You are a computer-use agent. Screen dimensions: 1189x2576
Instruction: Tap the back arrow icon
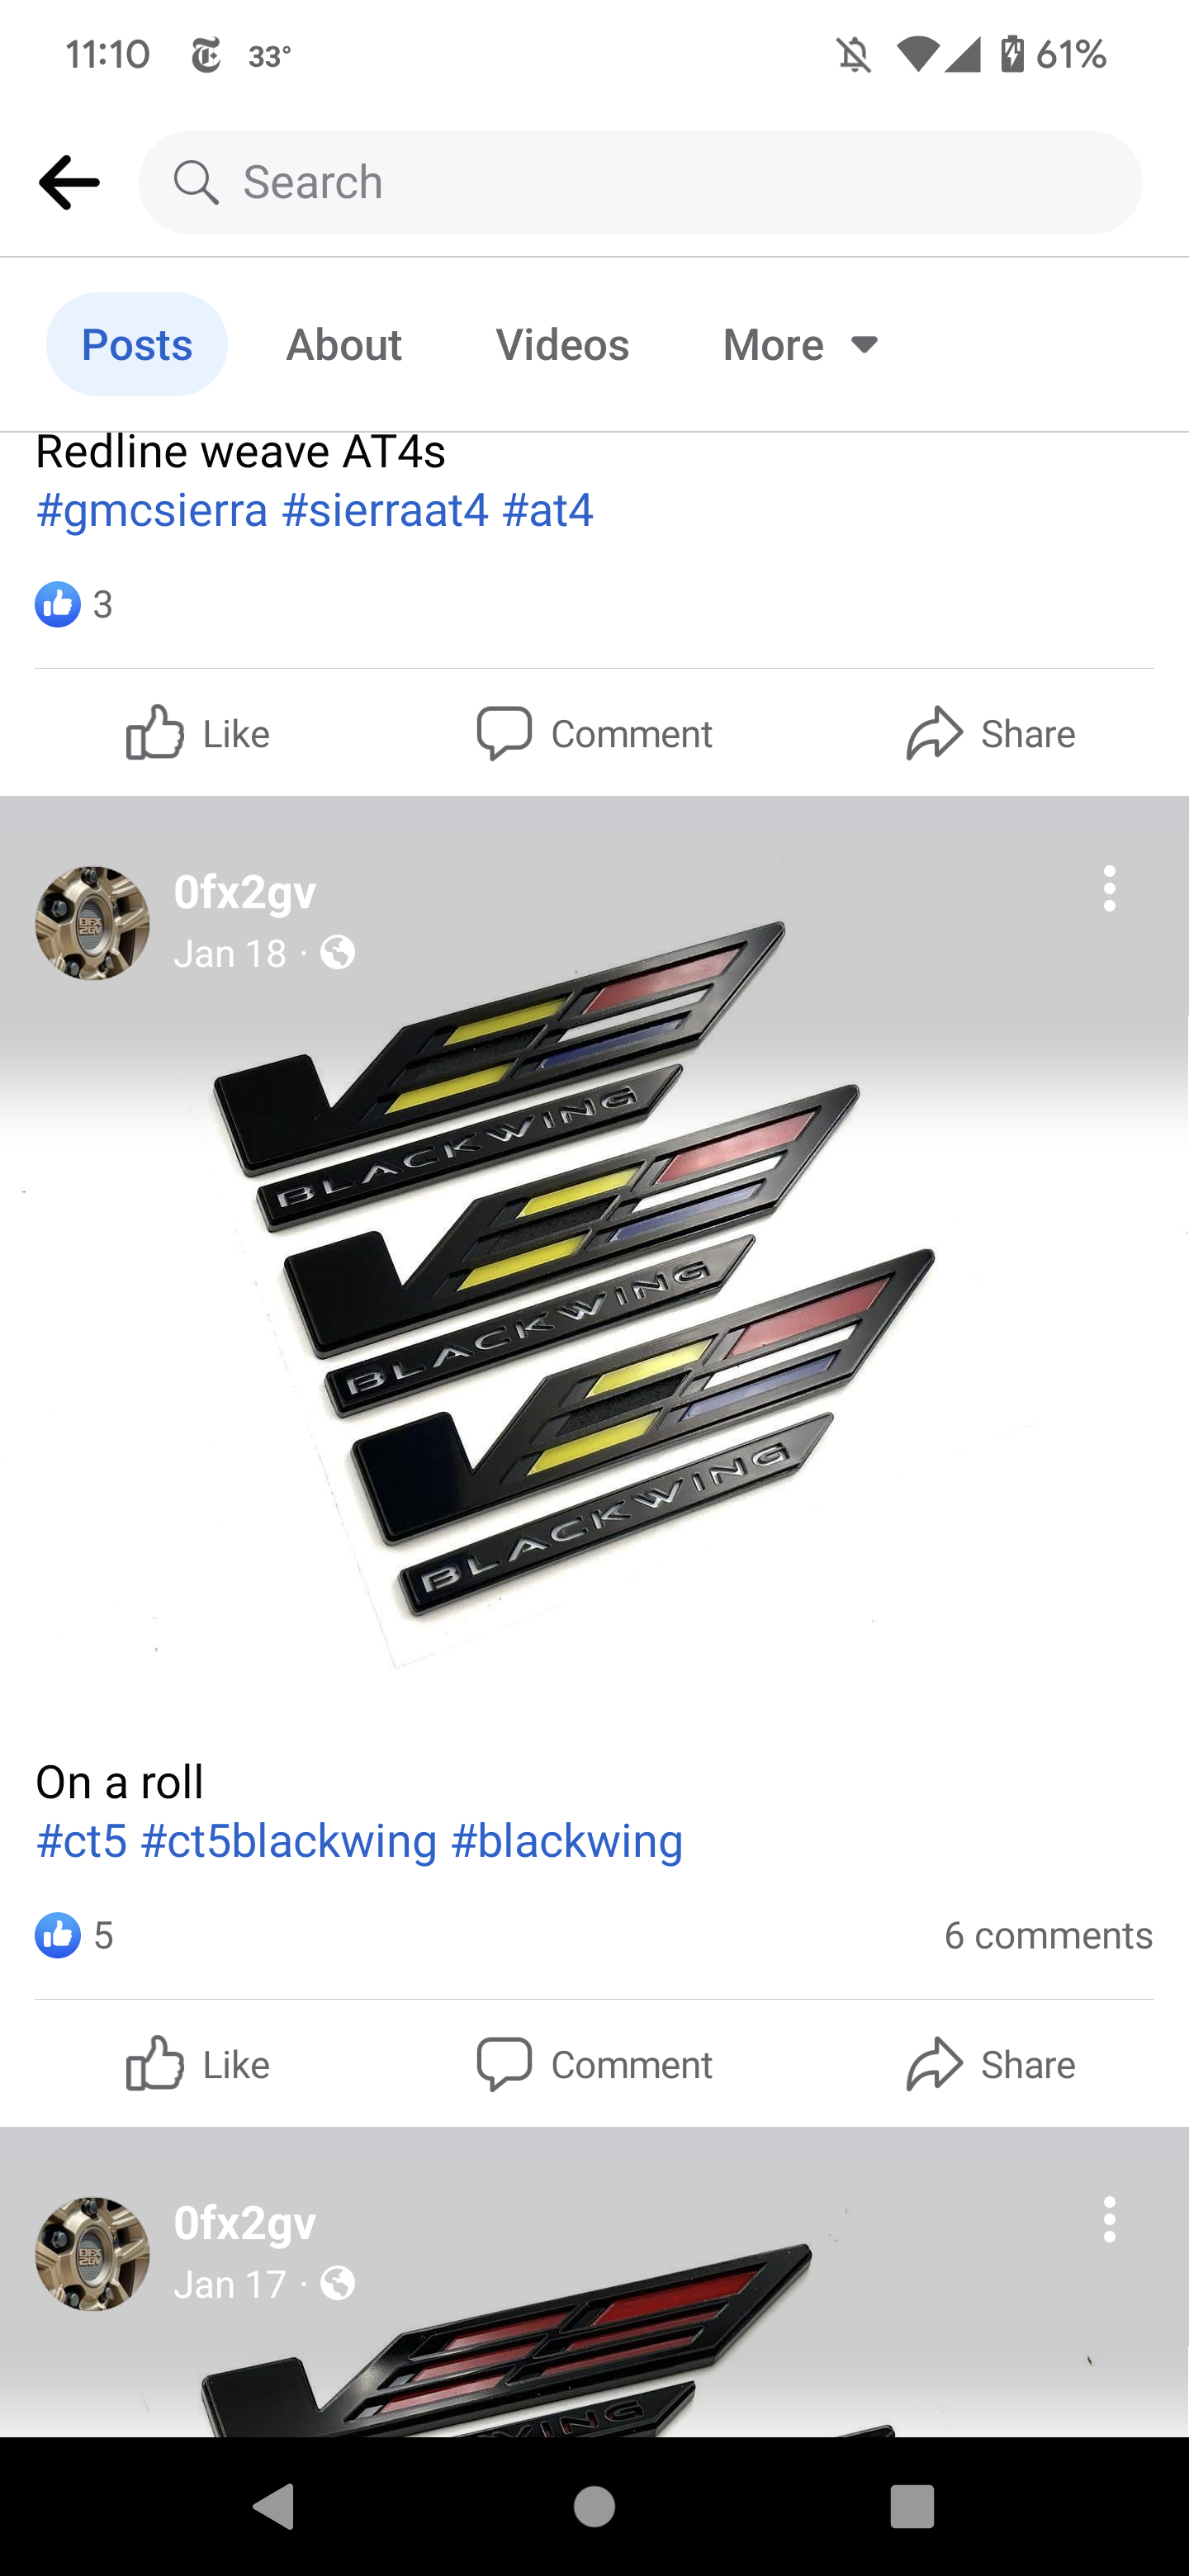pos(69,182)
